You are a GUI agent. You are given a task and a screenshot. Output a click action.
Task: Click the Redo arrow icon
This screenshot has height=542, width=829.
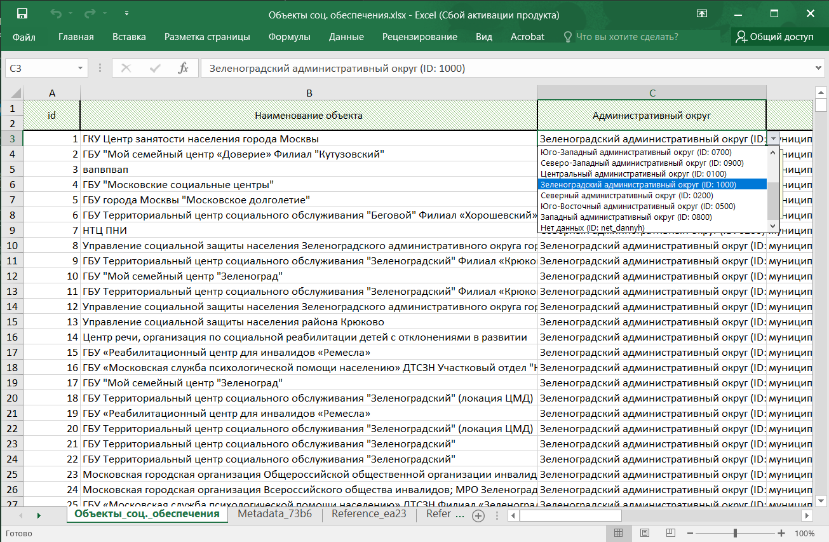pyautogui.click(x=89, y=13)
